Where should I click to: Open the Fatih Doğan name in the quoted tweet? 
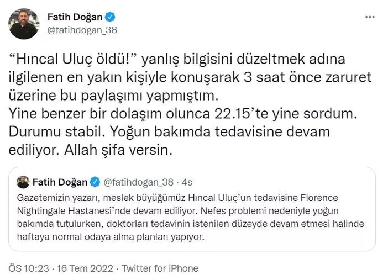(x=60, y=182)
